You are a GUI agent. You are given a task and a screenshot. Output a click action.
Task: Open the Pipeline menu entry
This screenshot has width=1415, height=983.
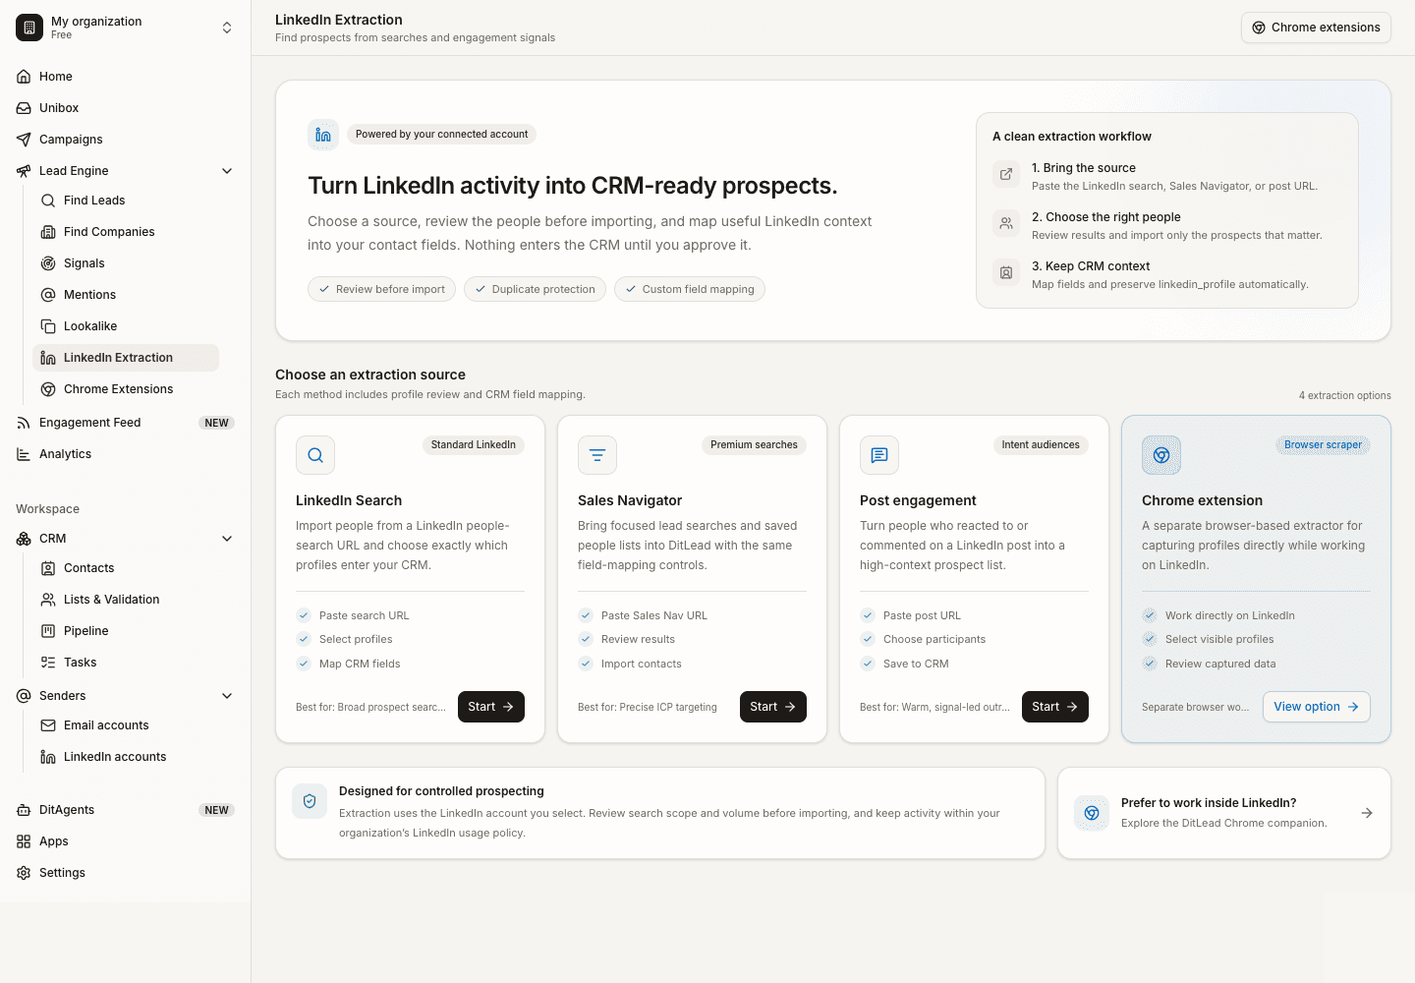click(x=126, y=631)
